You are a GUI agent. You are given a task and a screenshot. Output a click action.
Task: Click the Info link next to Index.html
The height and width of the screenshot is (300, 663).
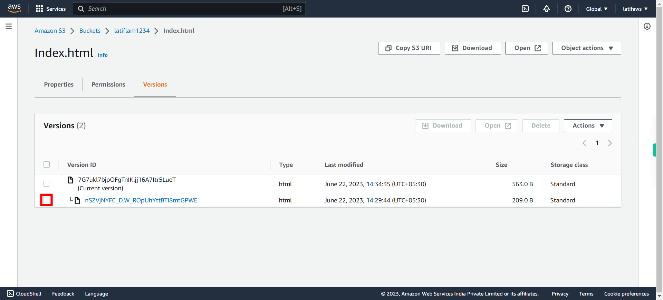[103, 55]
